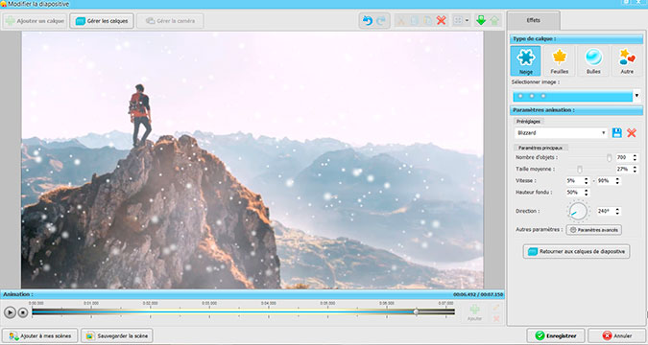Play the animation preview
The width and height of the screenshot is (648, 345).
pyautogui.click(x=10, y=312)
